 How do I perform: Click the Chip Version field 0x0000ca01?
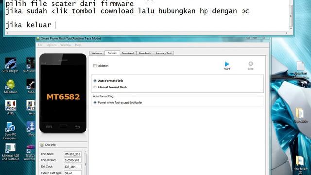(72, 160)
